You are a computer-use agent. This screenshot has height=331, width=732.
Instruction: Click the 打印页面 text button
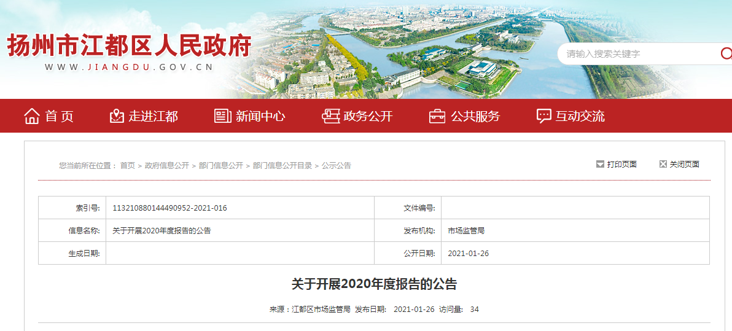621,164
